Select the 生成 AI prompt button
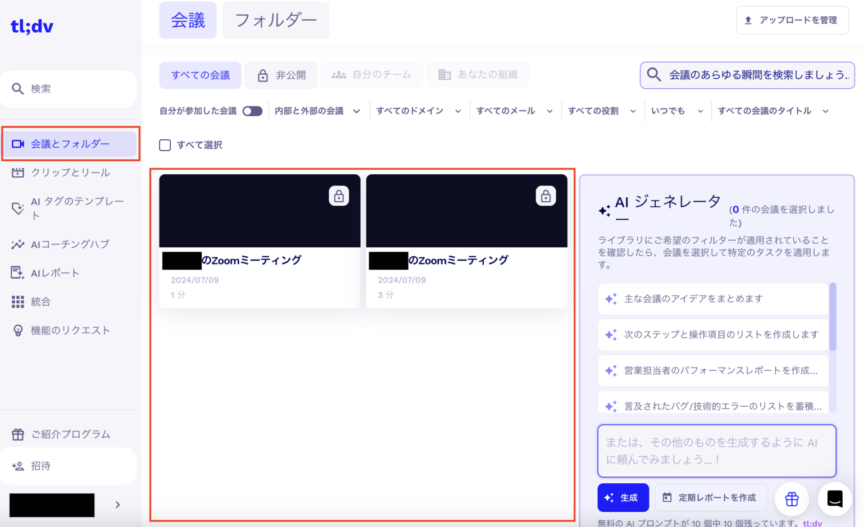The image size is (863, 527). (623, 497)
